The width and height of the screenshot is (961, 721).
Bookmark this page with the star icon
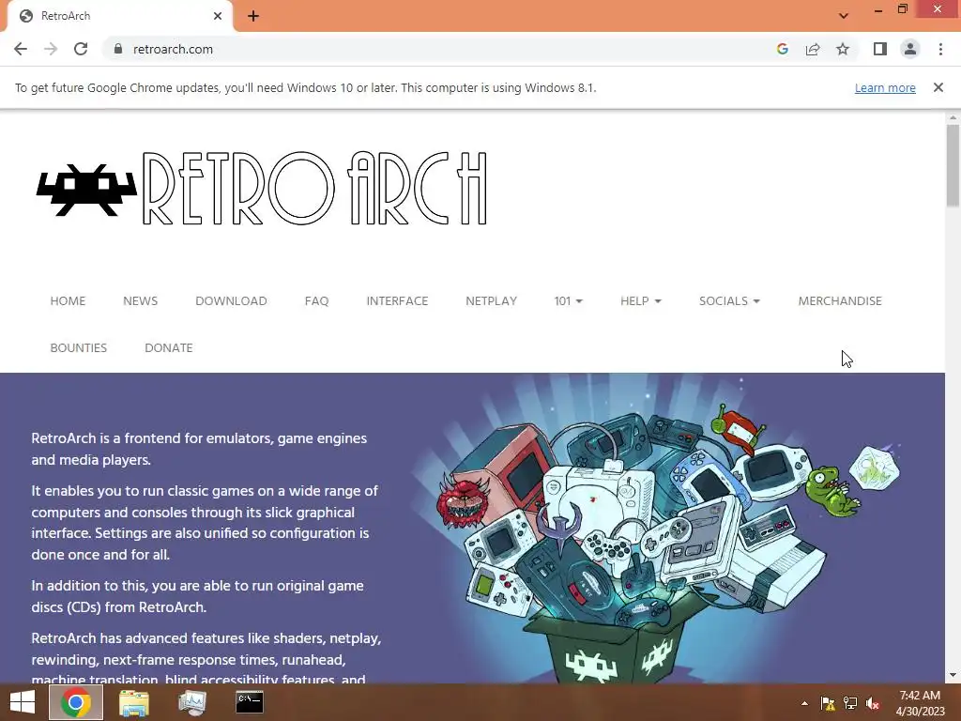pyautogui.click(x=843, y=49)
